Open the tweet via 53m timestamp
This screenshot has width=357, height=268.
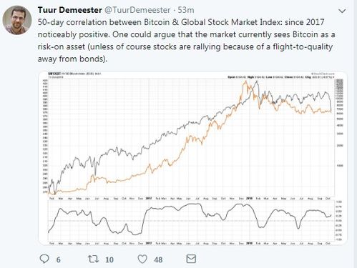(186, 10)
